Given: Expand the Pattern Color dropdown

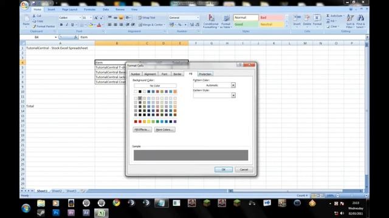Looking at the screenshot, I should coord(233,85).
